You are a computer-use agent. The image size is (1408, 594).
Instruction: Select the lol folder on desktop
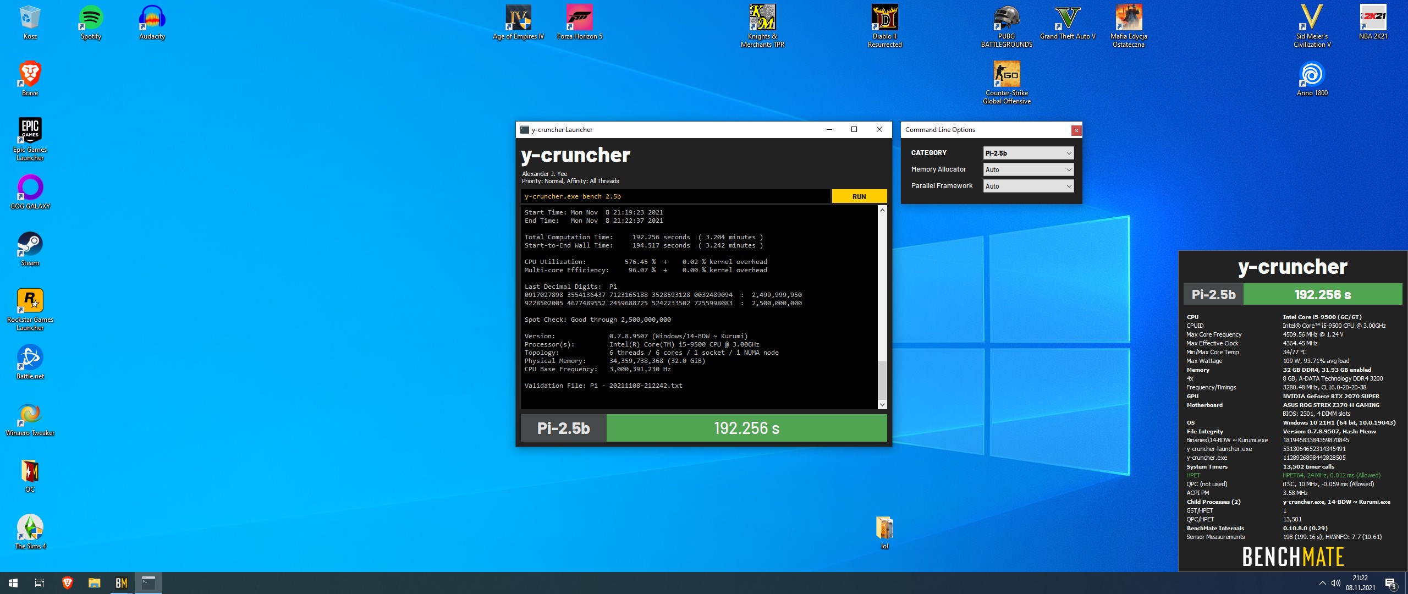pyautogui.click(x=884, y=532)
